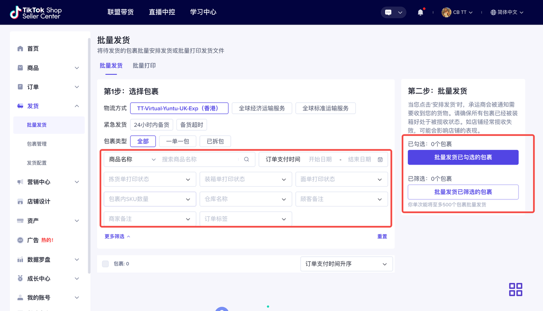This screenshot has height=311, width=543.
Task: Open the 包裹内SKU数量 dropdown
Action: pyautogui.click(x=150, y=199)
